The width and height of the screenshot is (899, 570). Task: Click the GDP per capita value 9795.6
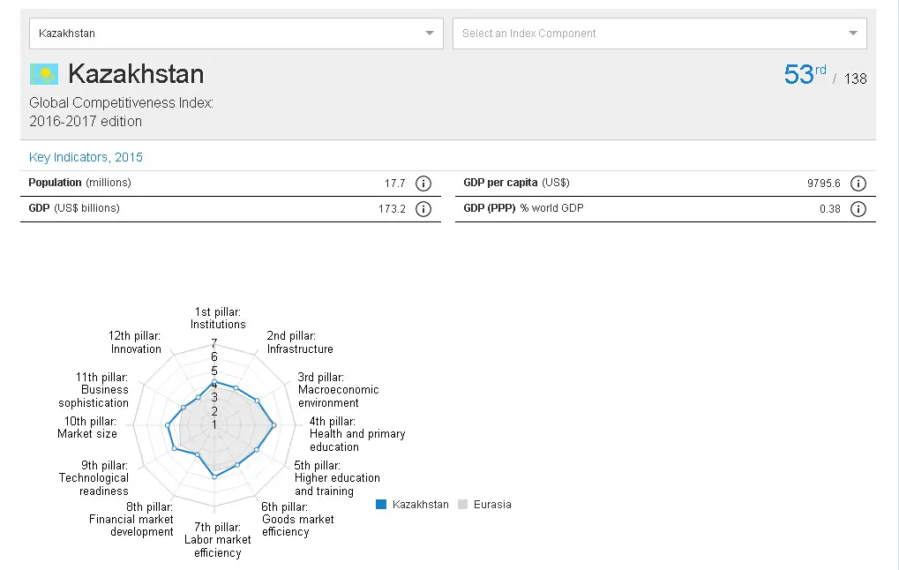point(823,184)
